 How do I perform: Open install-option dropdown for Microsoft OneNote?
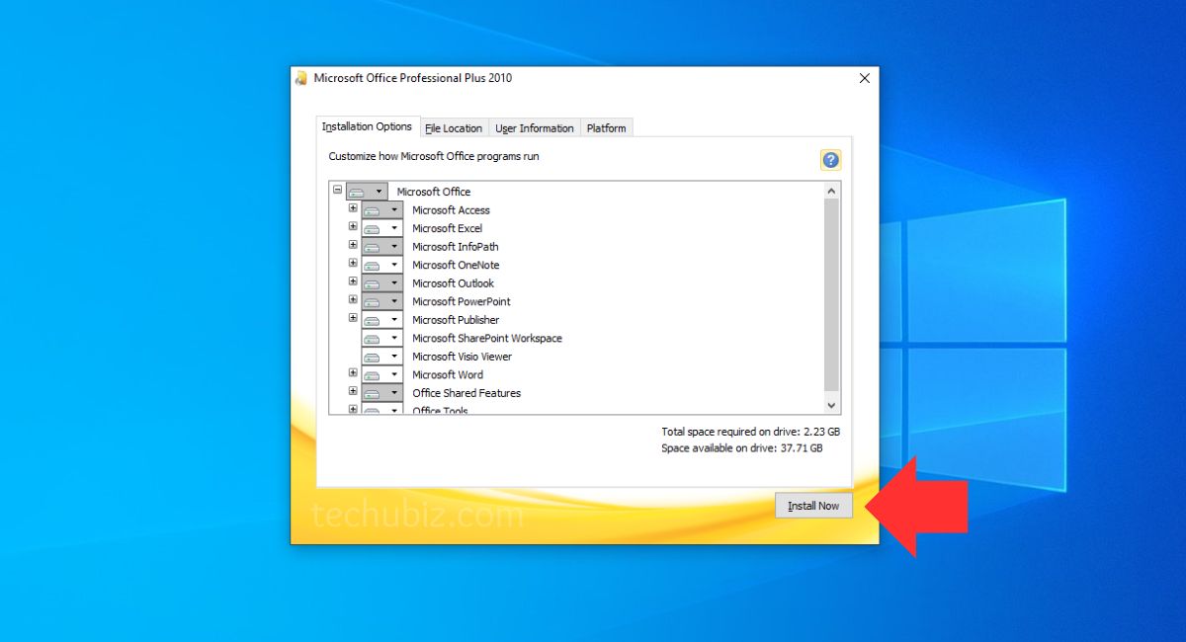coord(382,265)
